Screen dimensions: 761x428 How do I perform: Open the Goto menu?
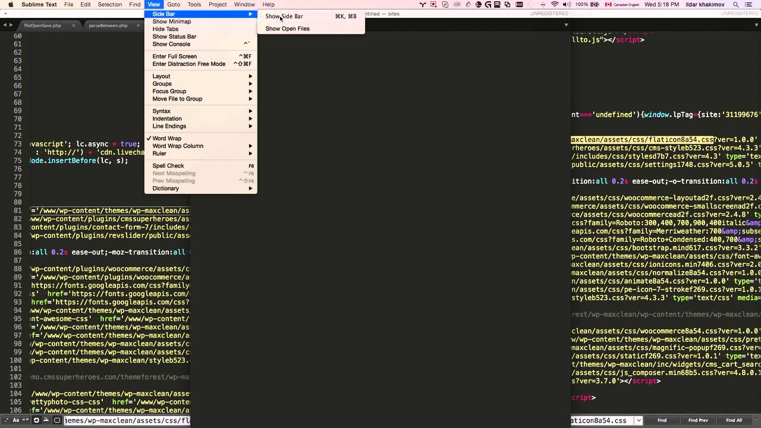click(x=174, y=4)
